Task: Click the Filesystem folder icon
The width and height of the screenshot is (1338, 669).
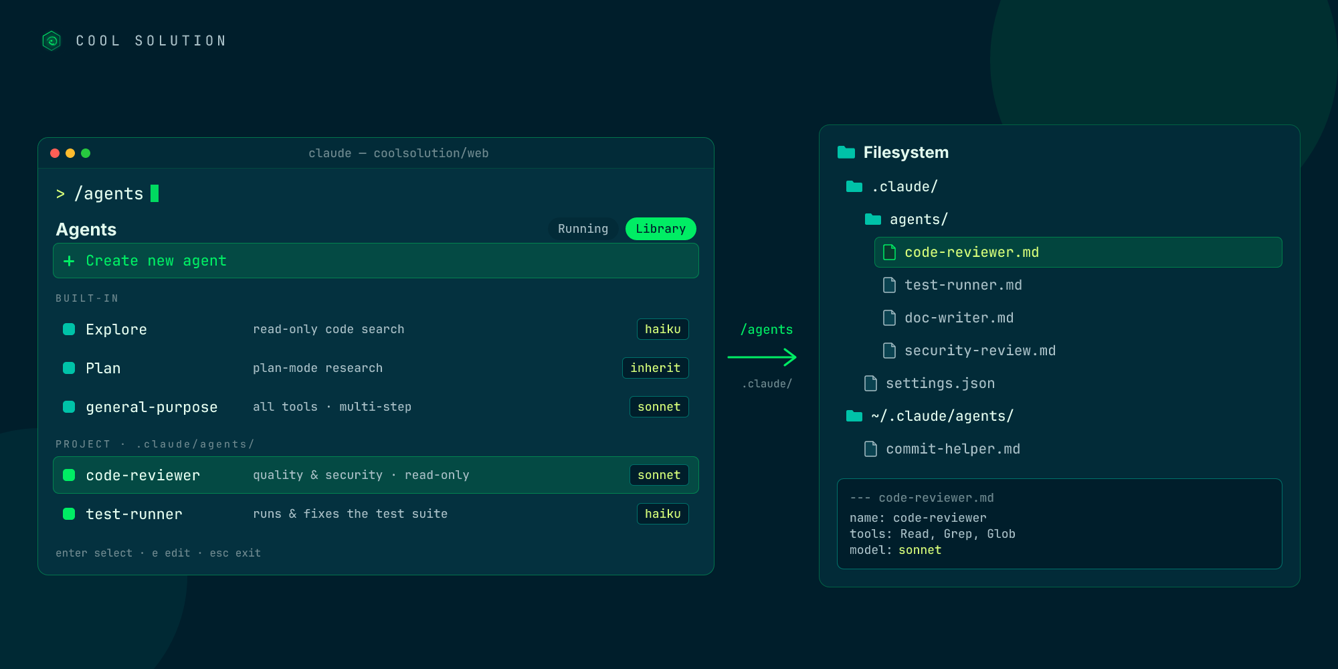Action: point(846,153)
